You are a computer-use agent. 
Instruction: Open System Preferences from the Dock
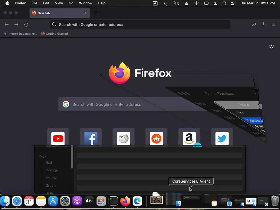click(x=65, y=201)
